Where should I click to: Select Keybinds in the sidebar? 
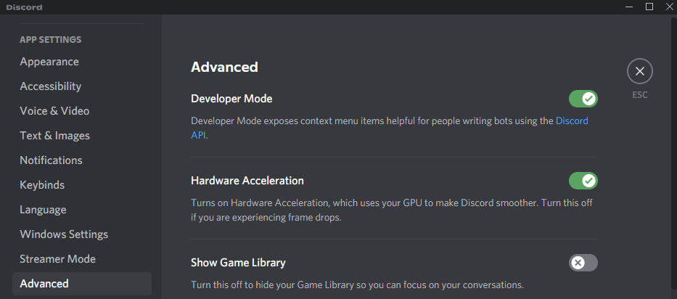coord(42,185)
